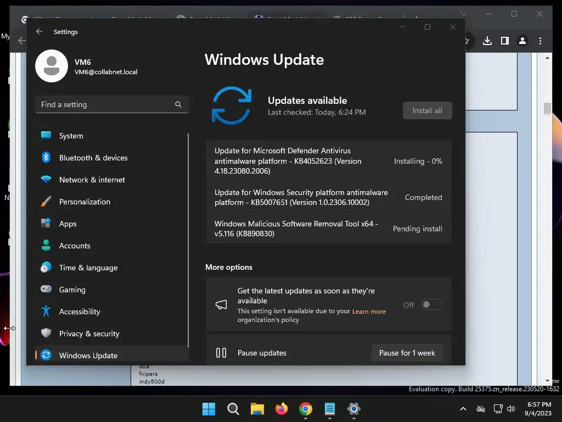The width and height of the screenshot is (562, 422).
Task: Click the pause icon beside Pause updates
Action: coord(221,353)
